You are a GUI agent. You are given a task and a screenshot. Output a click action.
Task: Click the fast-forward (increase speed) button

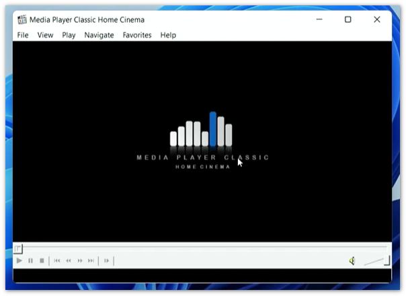click(80, 260)
